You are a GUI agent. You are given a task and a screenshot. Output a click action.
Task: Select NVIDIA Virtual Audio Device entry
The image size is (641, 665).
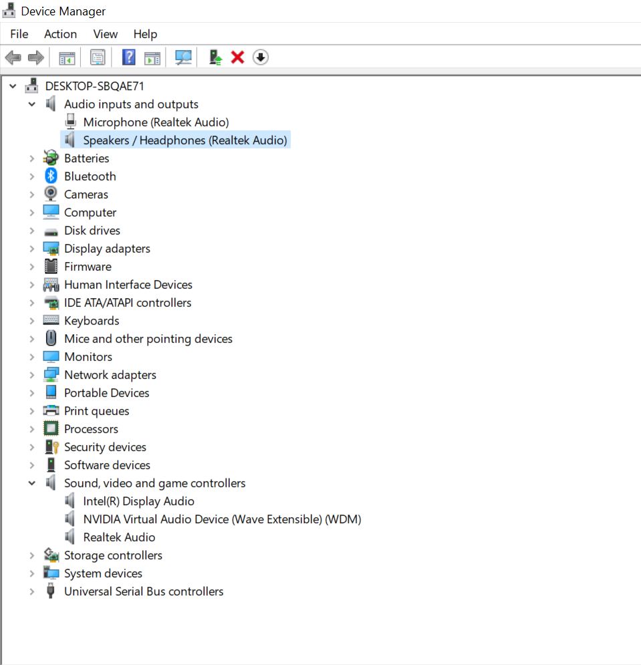[222, 519]
